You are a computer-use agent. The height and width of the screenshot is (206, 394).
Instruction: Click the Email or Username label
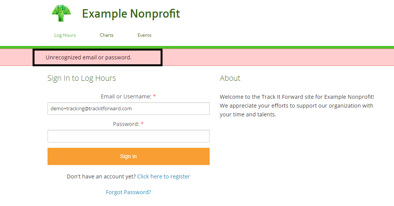tap(126, 96)
